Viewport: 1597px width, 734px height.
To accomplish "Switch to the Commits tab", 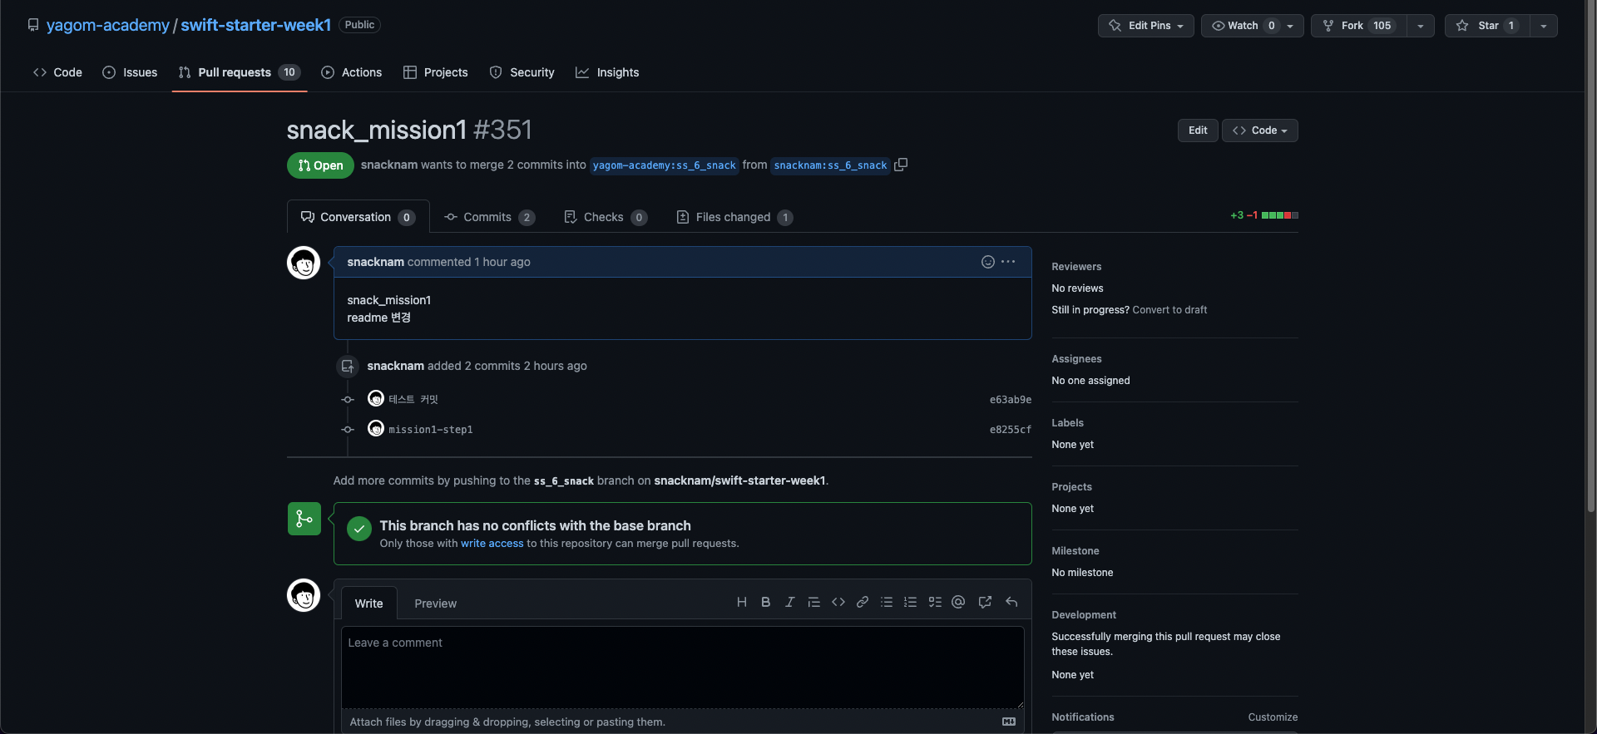I will coord(489,217).
